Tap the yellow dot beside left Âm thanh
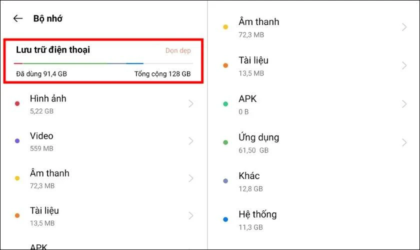The width and height of the screenshot is (420, 250). 17,178
